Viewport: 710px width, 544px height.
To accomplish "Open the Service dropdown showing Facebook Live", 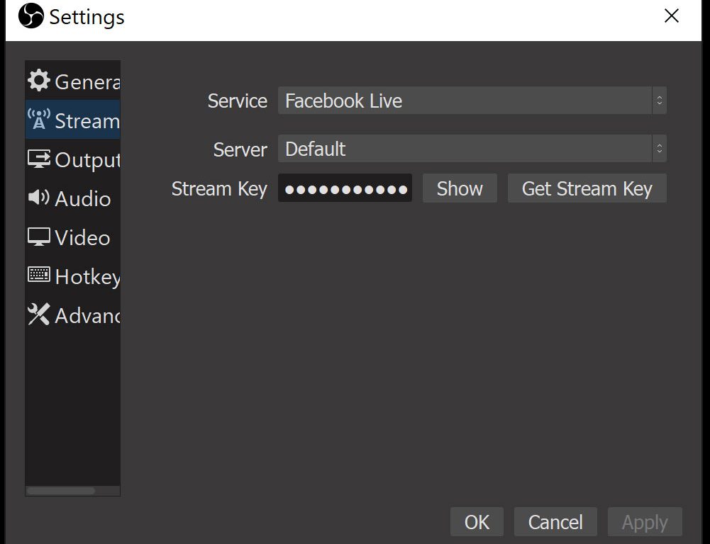I will pyautogui.click(x=465, y=101).
